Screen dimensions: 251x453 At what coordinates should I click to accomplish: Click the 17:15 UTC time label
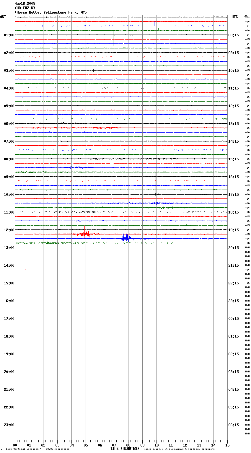click(234, 195)
